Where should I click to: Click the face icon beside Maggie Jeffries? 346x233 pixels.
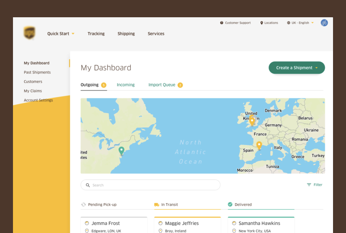(x=160, y=223)
